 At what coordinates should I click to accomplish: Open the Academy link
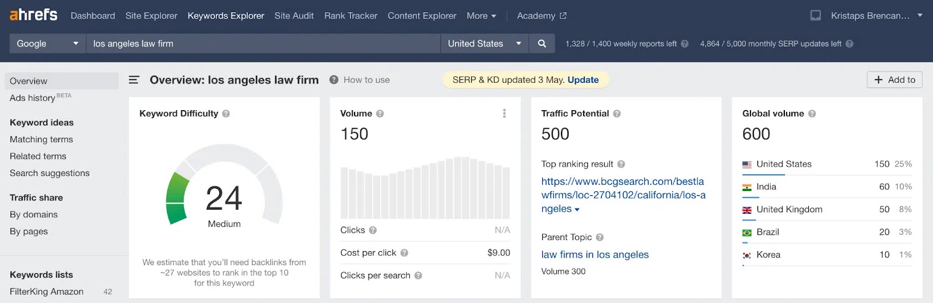541,16
